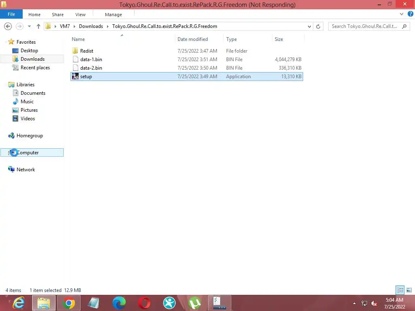
Task: Launch Opera browser from the taskbar
Action: [x=144, y=303]
